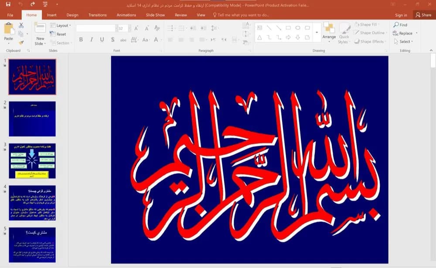The height and width of the screenshot is (268, 436).
Task: Toggle Strikethrough formatting
Action: tap(123, 40)
